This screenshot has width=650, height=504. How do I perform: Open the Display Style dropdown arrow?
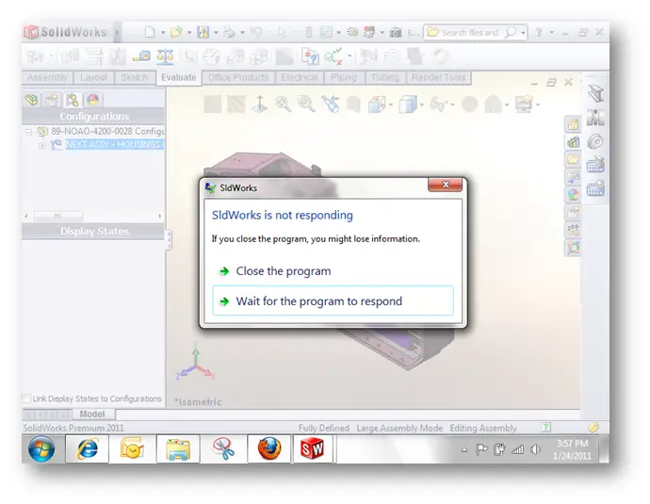[422, 105]
